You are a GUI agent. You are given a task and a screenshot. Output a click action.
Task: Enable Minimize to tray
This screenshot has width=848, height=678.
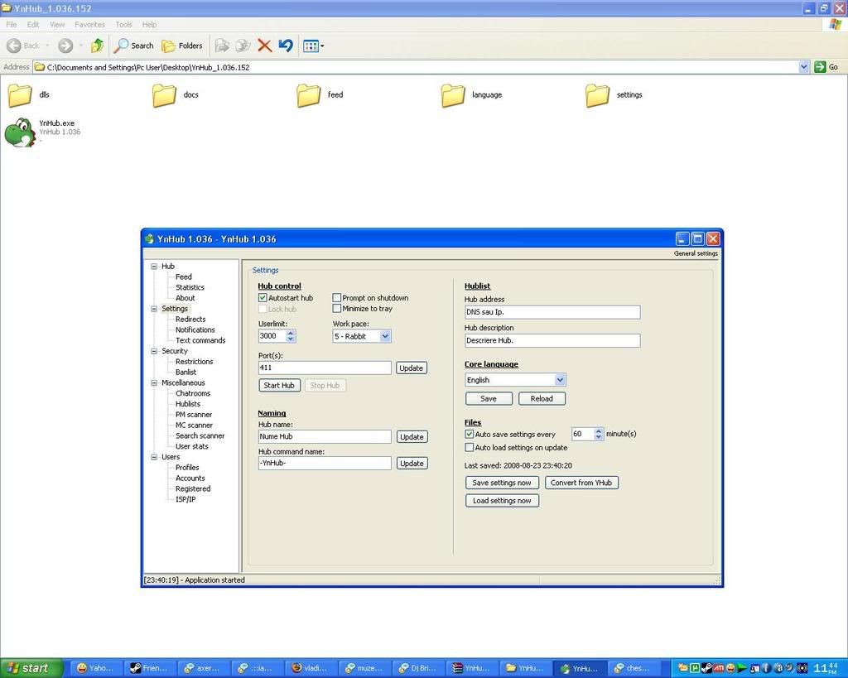(337, 309)
